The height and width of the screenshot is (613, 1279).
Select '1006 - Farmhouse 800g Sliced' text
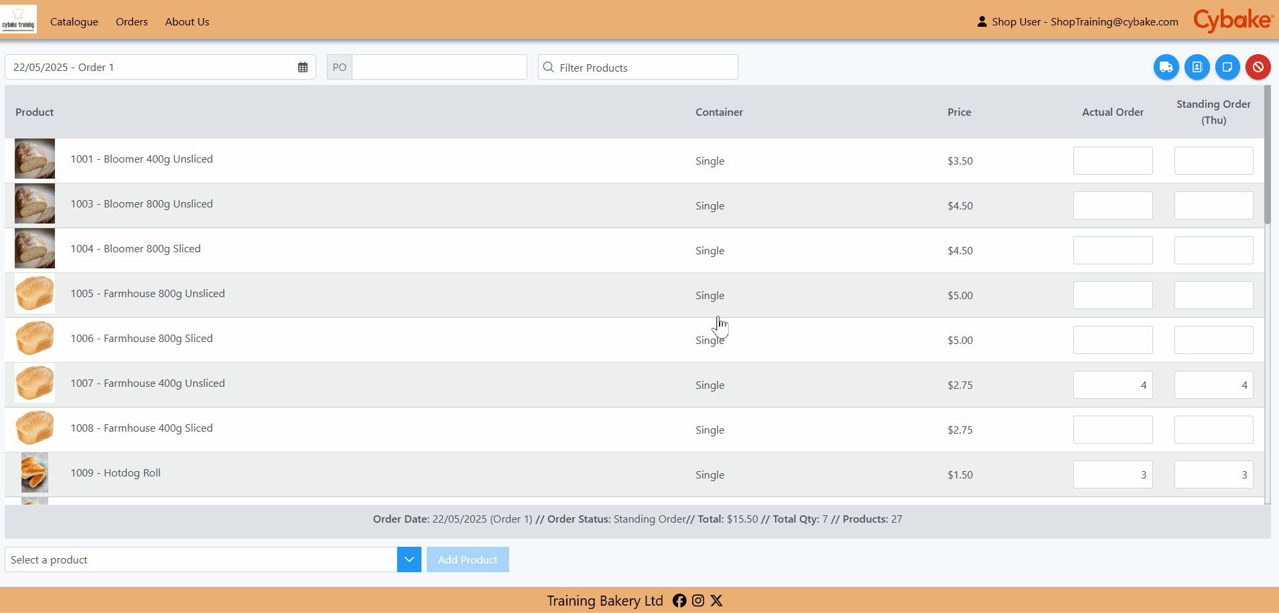[142, 339]
